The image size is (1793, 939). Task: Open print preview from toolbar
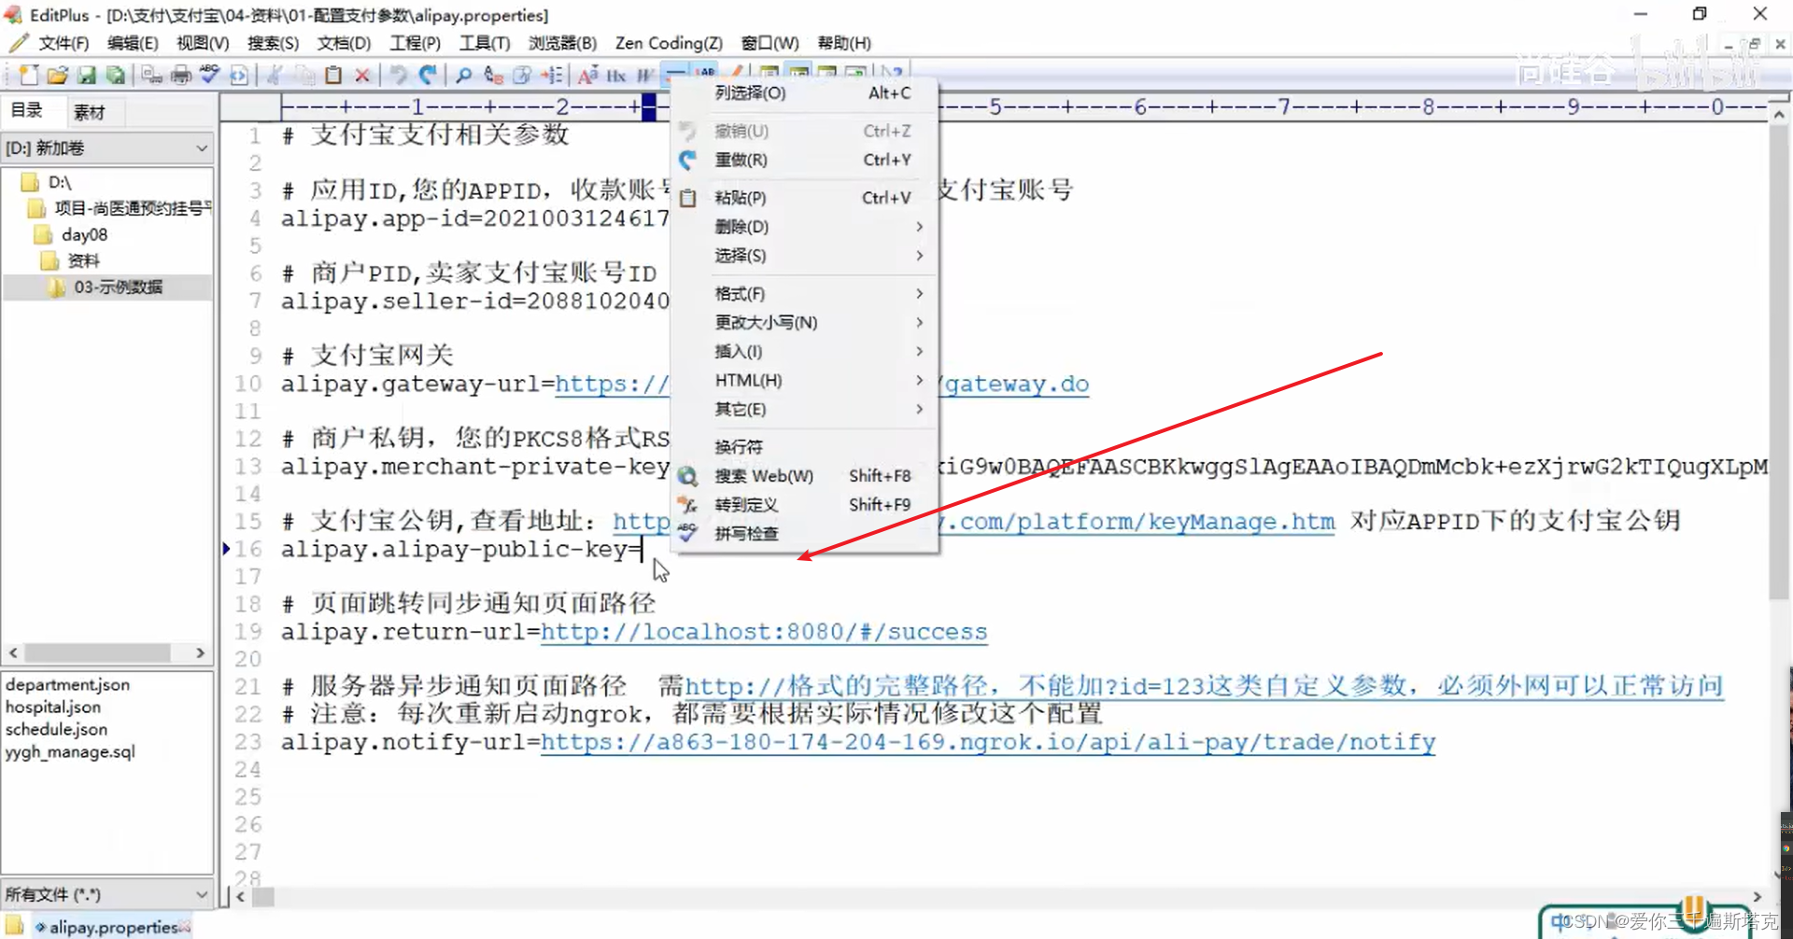click(x=151, y=75)
